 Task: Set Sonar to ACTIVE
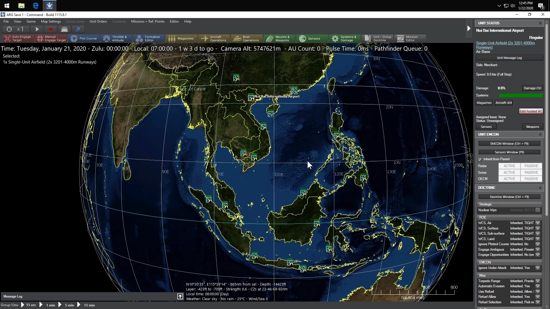(509, 173)
